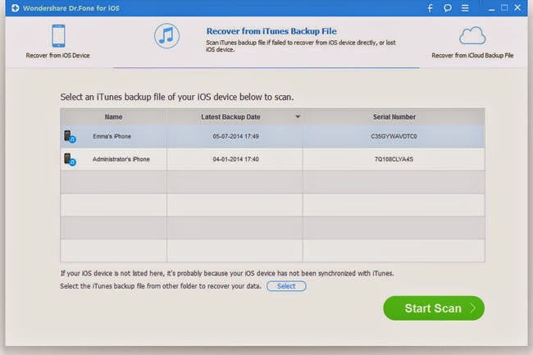Select the Administrator's iPhone backup row
Viewport: 533px width, 355px height.
[x=272, y=159]
